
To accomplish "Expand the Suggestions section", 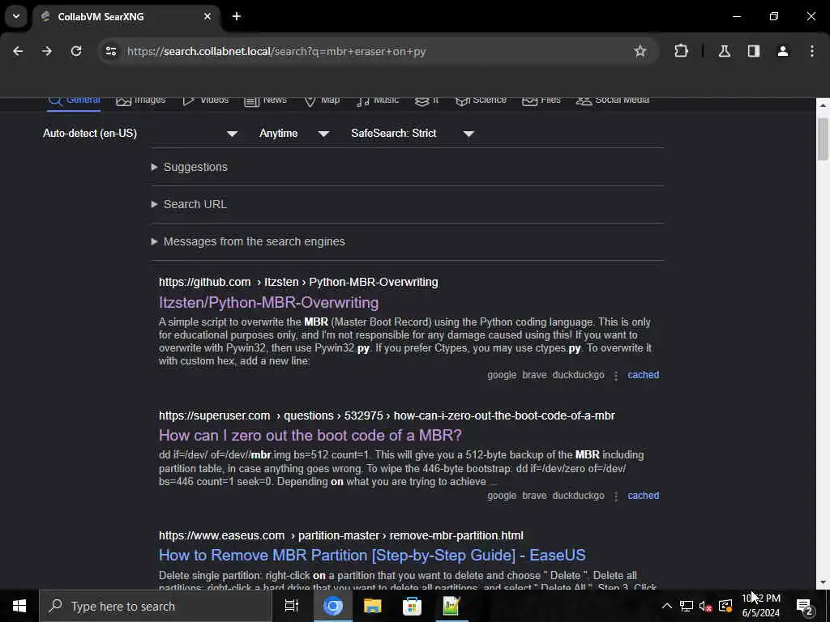I will [190, 167].
